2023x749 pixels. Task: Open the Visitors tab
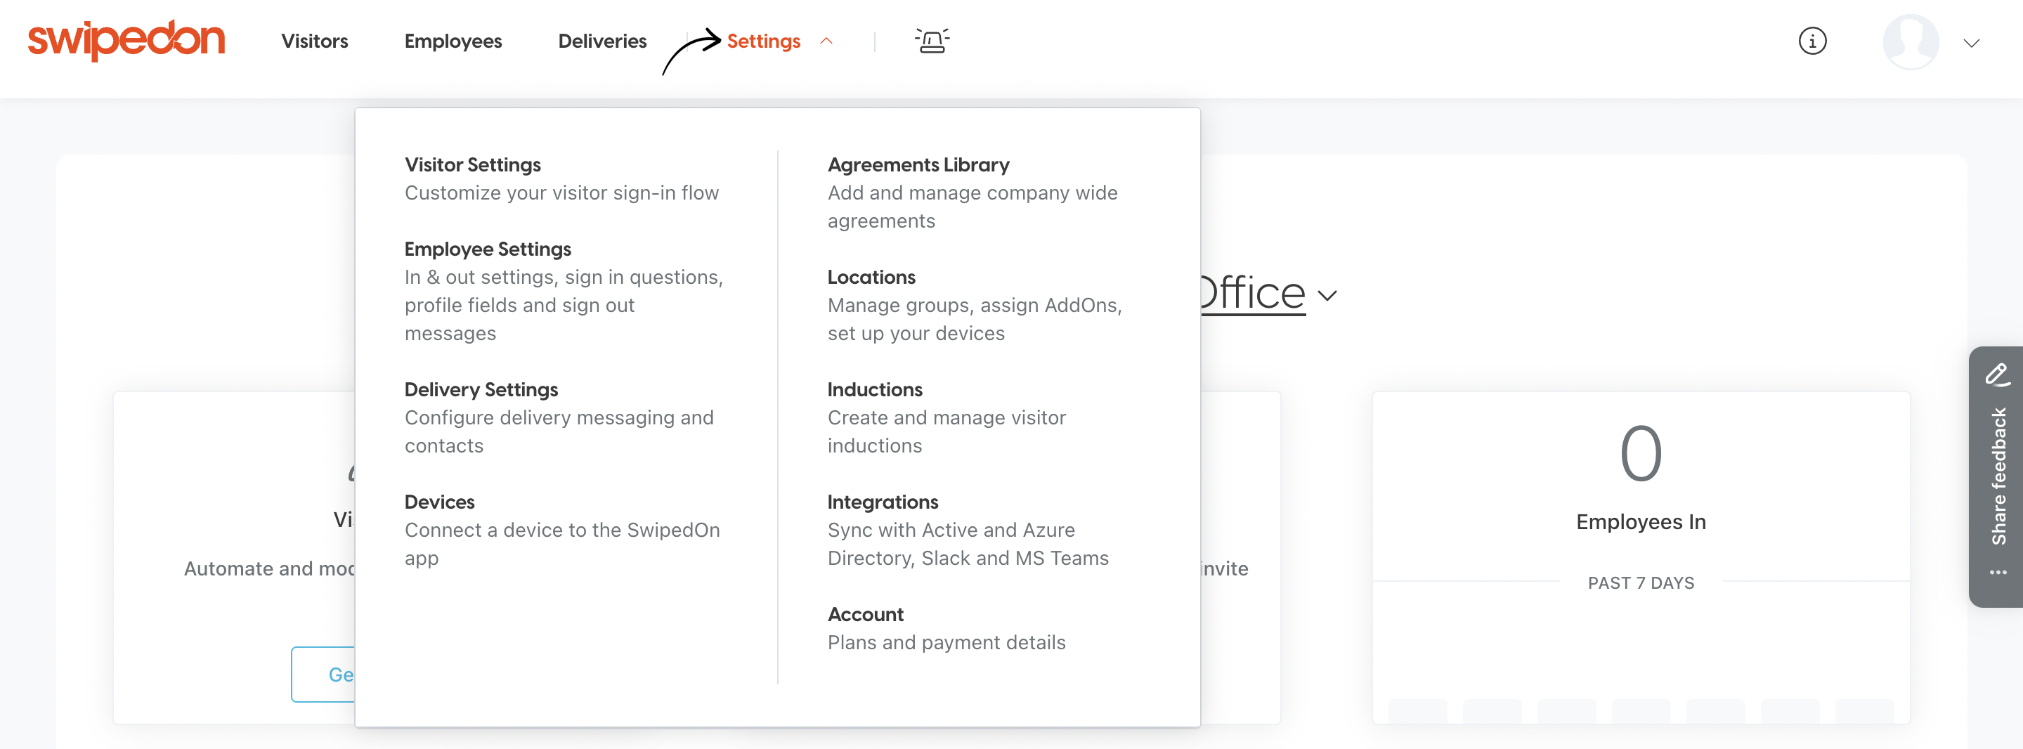(x=314, y=41)
